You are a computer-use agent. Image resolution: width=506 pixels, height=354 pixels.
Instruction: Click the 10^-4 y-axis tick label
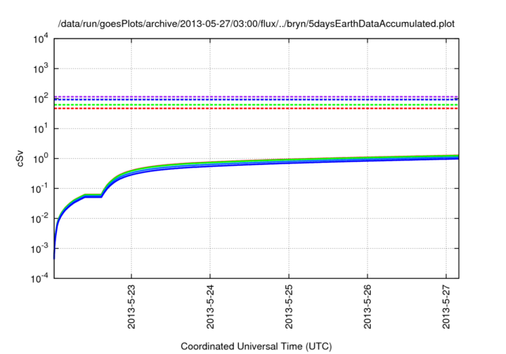40,278
